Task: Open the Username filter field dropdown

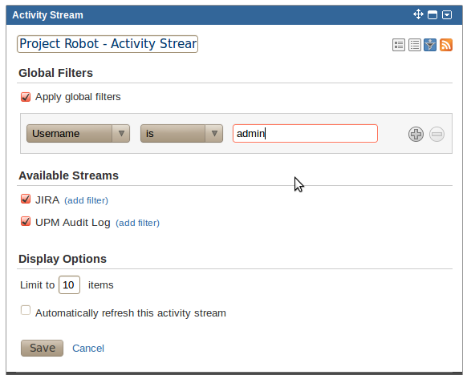Action: pos(78,134)
